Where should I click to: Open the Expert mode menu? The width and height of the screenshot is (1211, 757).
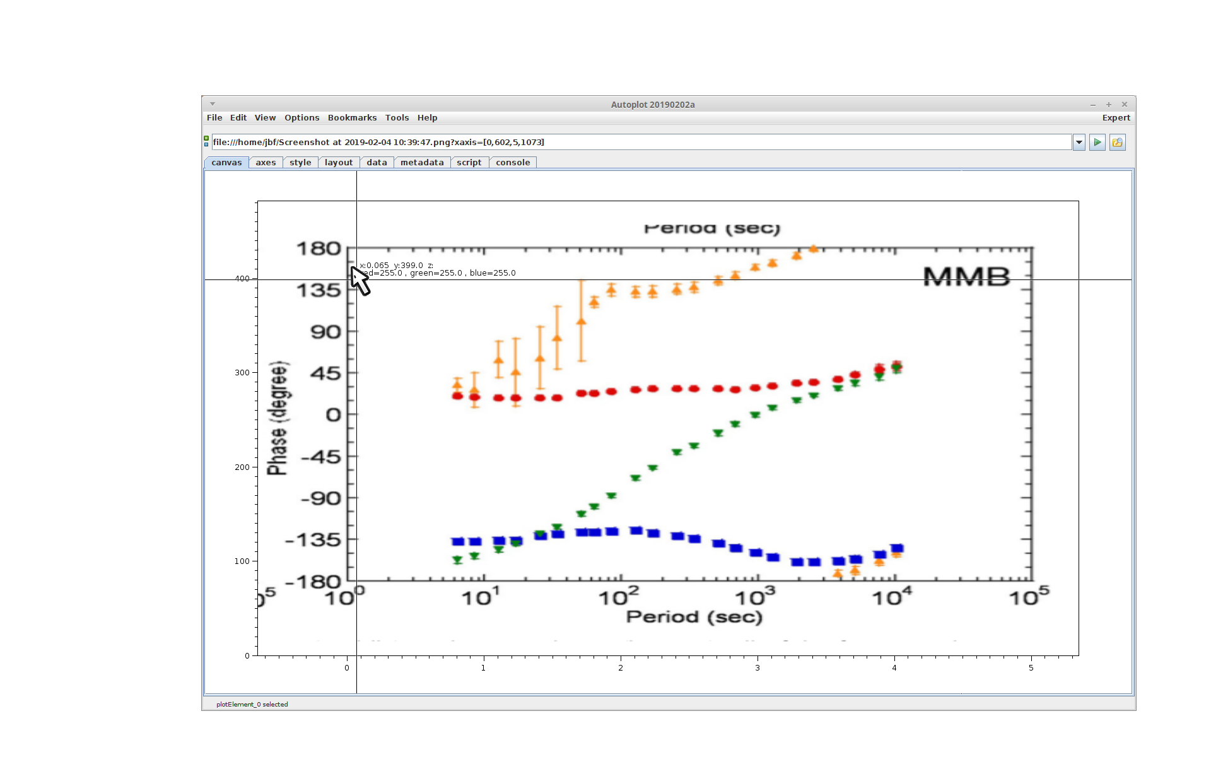coord(1116,118)
